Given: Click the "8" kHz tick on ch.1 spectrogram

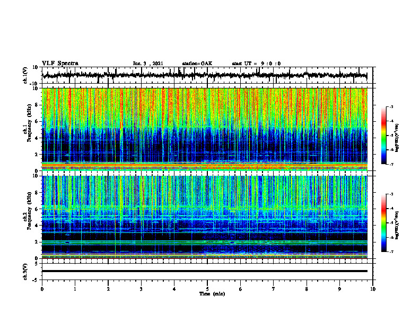Looking at the screenshot, I should [37, 105].
